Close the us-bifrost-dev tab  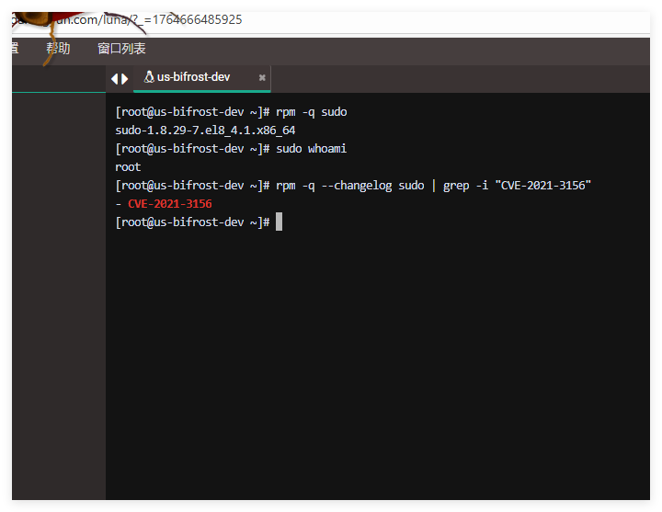(x=262, y=77)
